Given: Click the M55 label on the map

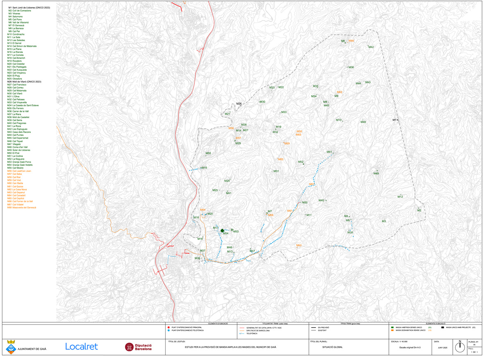Looking at the screenshot, I should click(208, 153).
